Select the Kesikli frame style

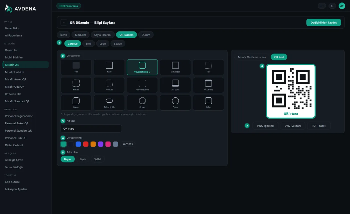pos(76,85)
